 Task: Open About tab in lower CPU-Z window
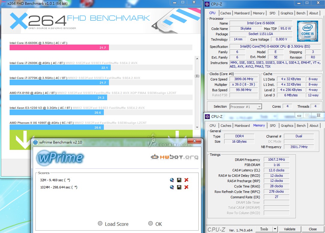(314, 126)
